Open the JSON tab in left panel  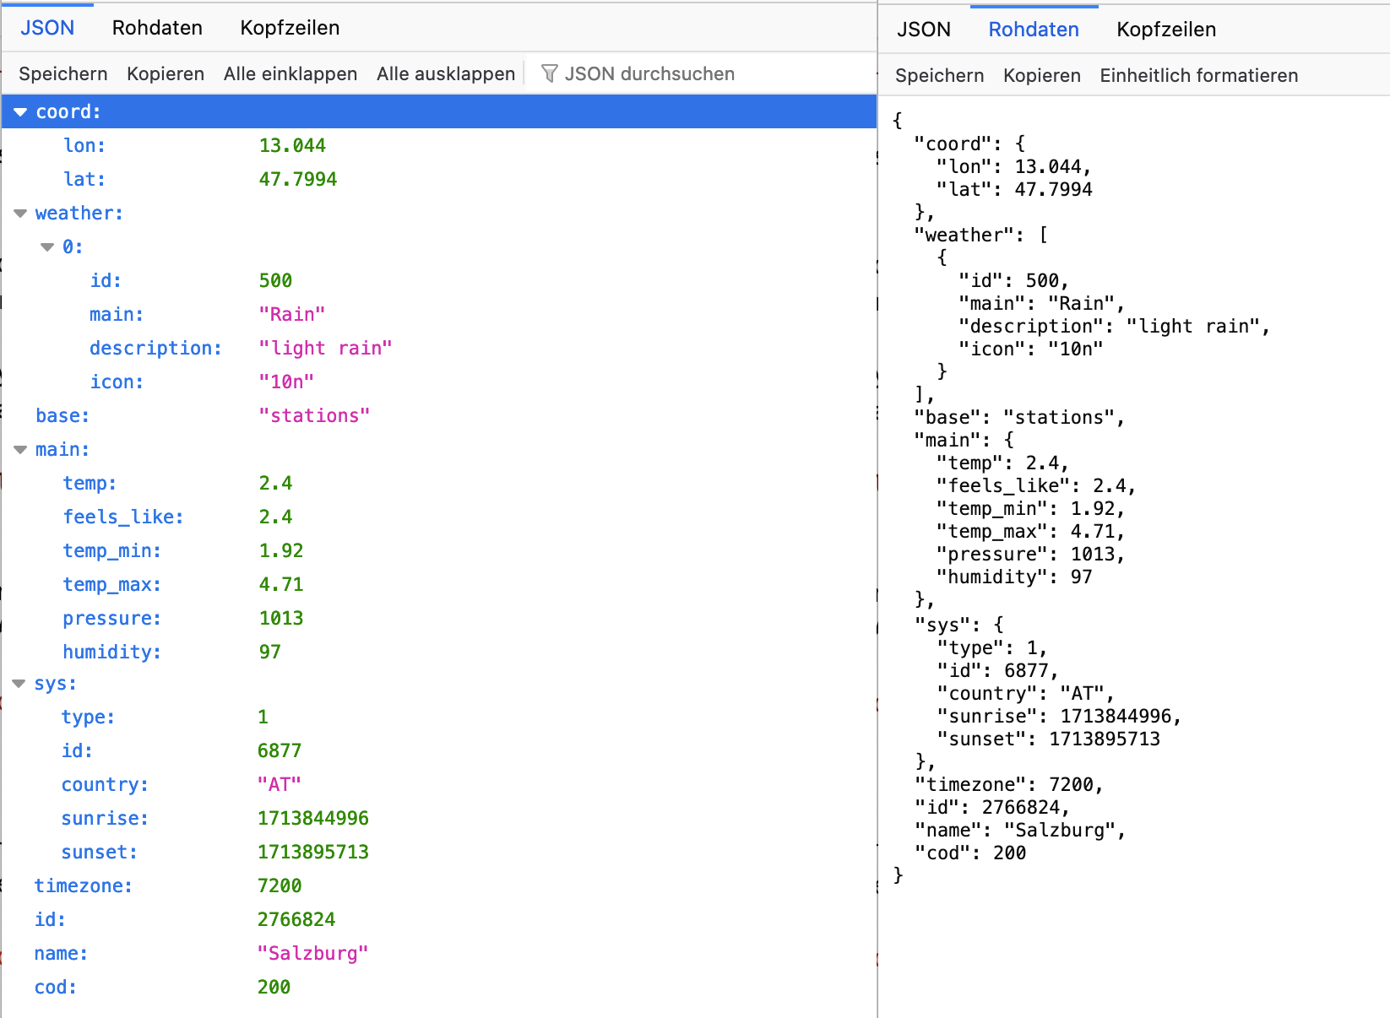tap(47, 28)
